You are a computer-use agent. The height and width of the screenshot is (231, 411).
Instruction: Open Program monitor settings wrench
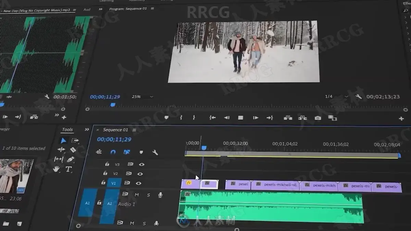click(x=359, y=97)
